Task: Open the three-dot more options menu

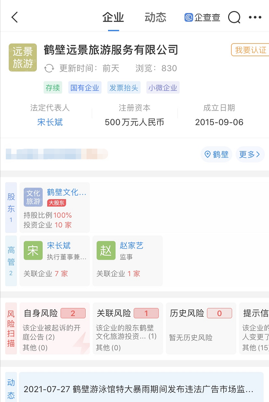Action: 255,17
